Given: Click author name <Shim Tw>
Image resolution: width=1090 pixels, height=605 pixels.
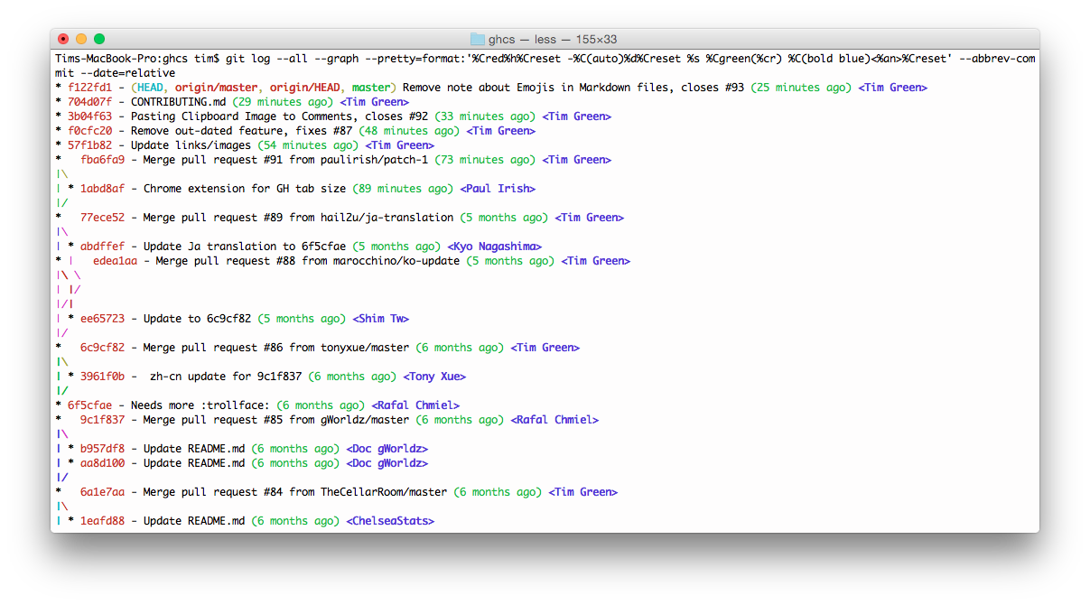Looking at the screenshot, I should 381,319.
